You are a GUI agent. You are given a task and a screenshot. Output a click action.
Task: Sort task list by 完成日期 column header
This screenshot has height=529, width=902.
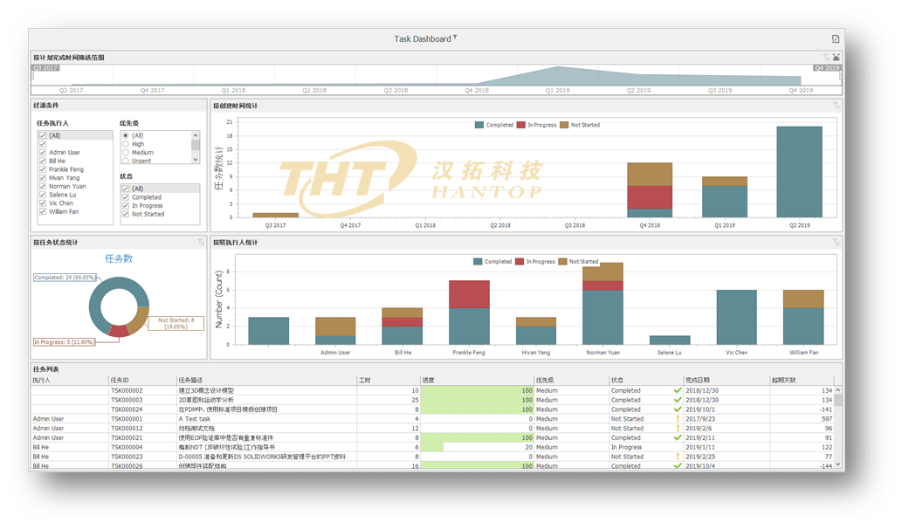[x=727, y=380]
